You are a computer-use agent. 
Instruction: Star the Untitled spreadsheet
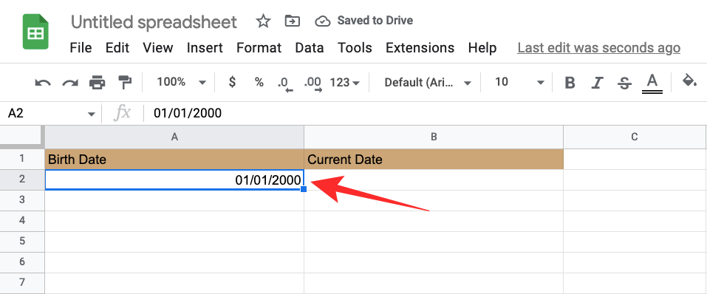coord(263,21)
